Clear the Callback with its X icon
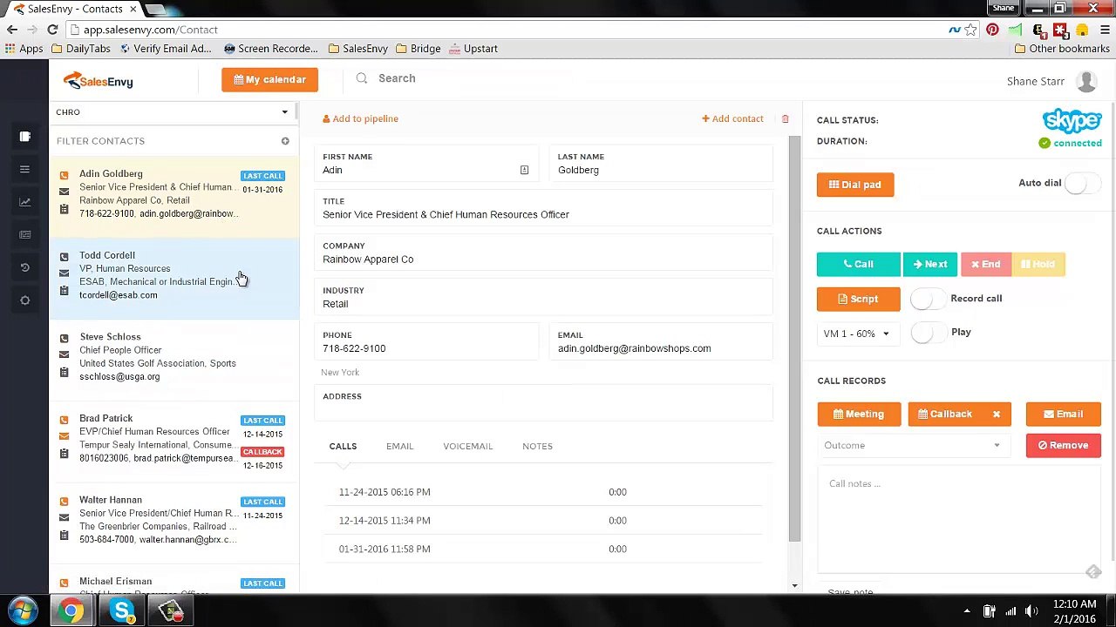1116x627 pixels. [x=996, y=415]
